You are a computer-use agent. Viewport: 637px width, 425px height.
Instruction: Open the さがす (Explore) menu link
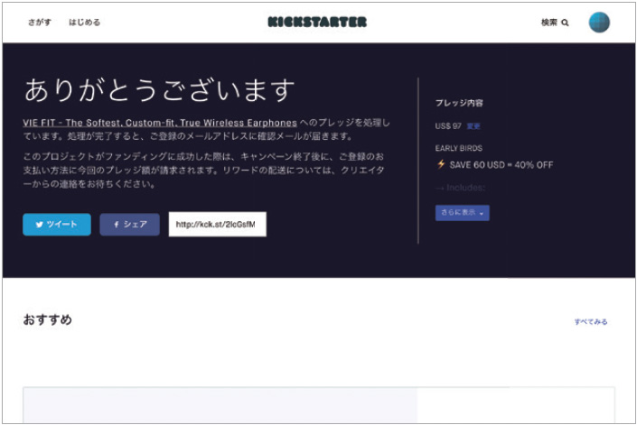point(40,23)
